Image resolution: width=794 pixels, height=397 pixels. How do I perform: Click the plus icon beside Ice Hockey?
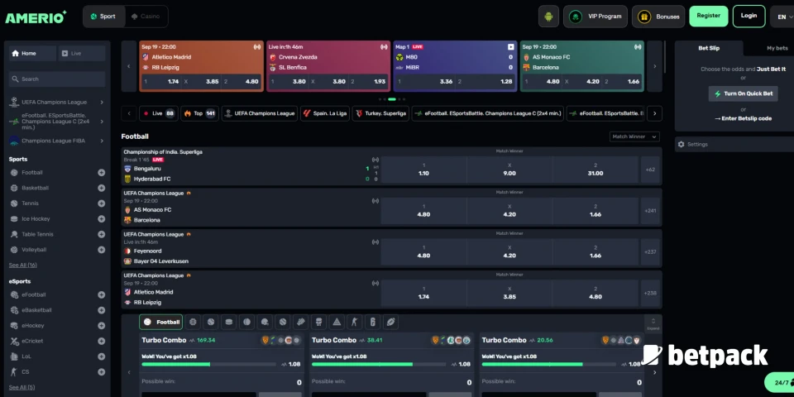101,219
